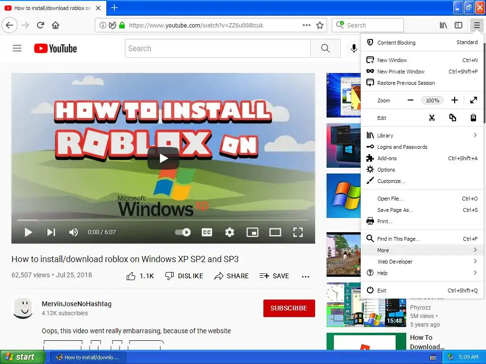486x364 pixels.
Task: Open YouTube guide hamburger menu
Action: [x=17, y=48]
